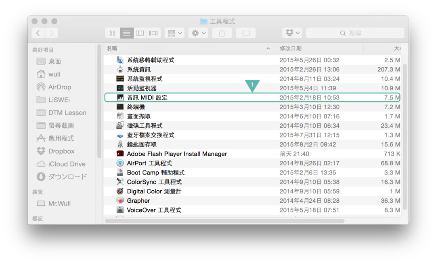Open the Dropbox toolbar dropdown
The width and height of the screenshot is (436, 264).
(292, 33)
